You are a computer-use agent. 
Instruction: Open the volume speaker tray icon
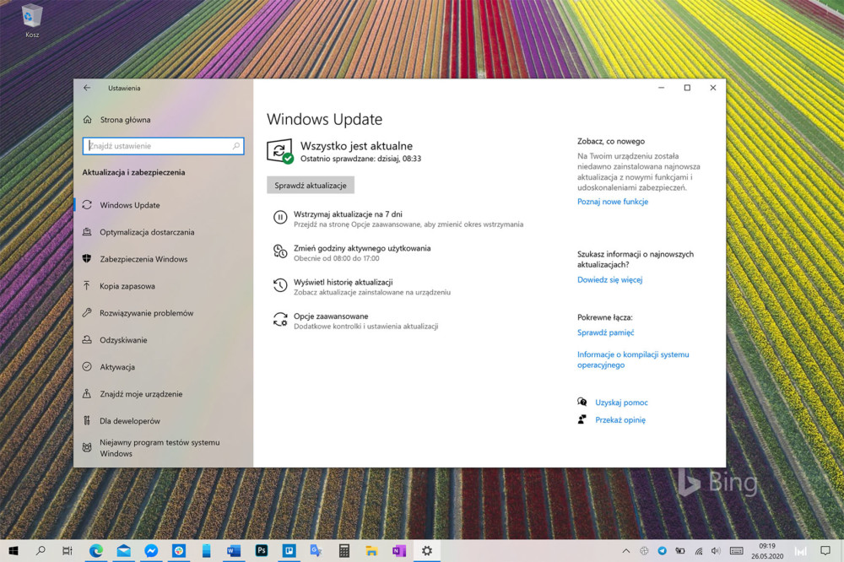[x=716, y=551]
